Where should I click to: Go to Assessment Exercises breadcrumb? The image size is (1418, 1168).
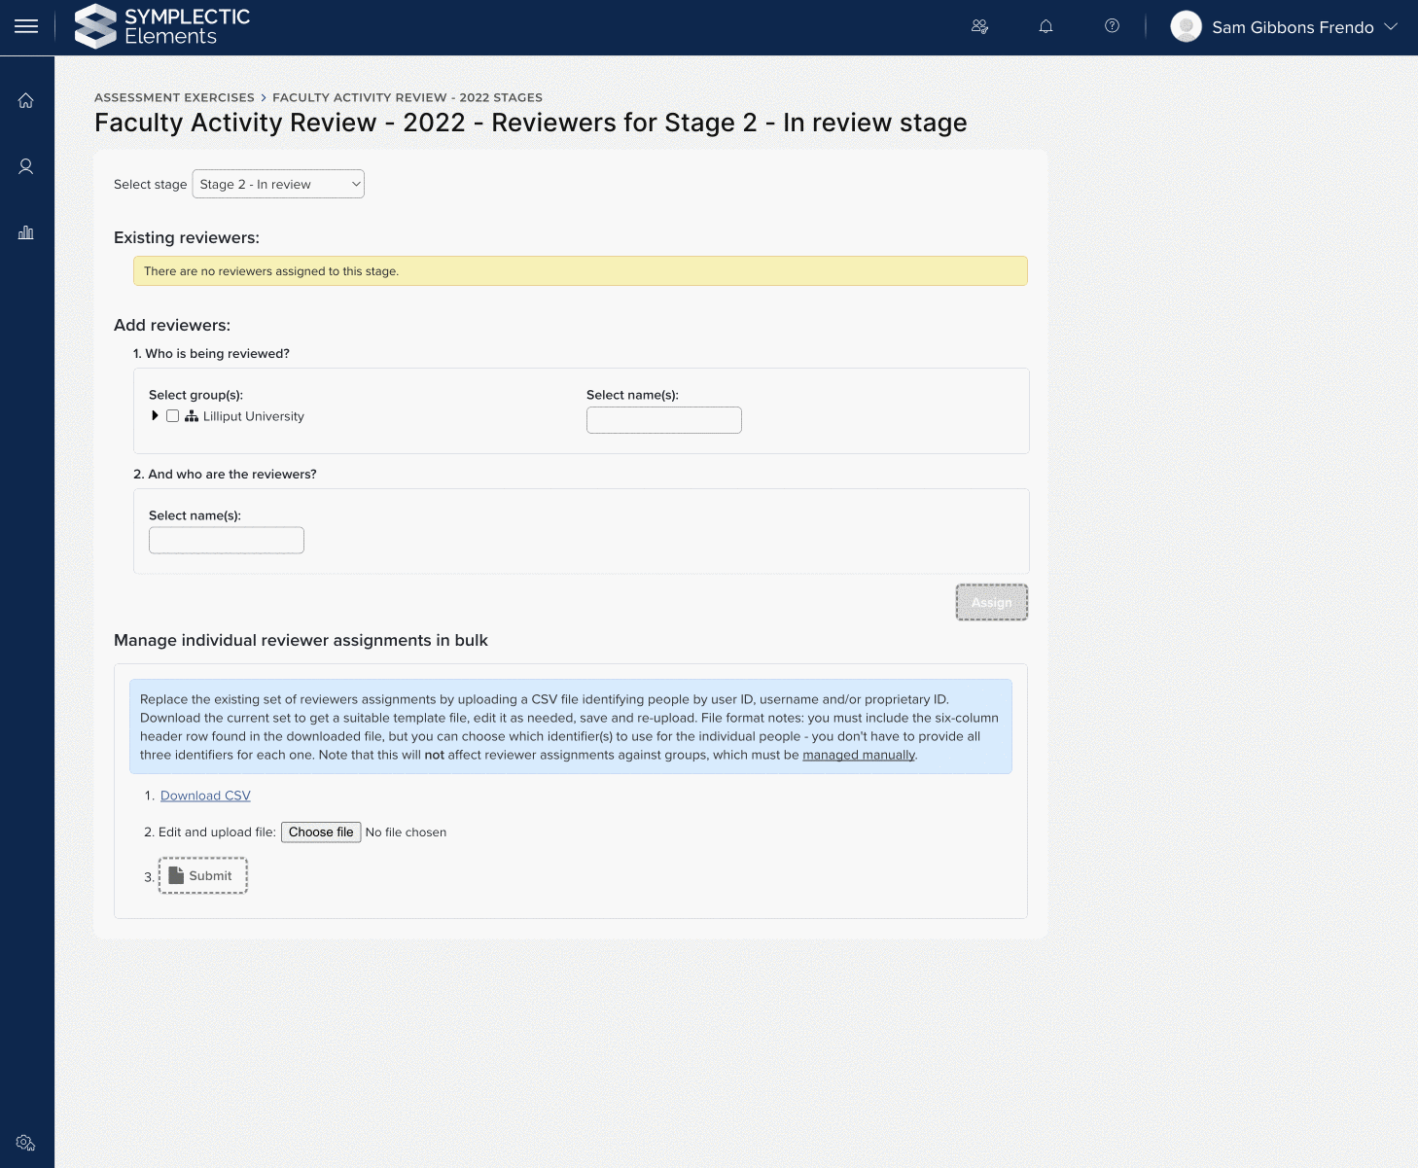coord(174,98)
